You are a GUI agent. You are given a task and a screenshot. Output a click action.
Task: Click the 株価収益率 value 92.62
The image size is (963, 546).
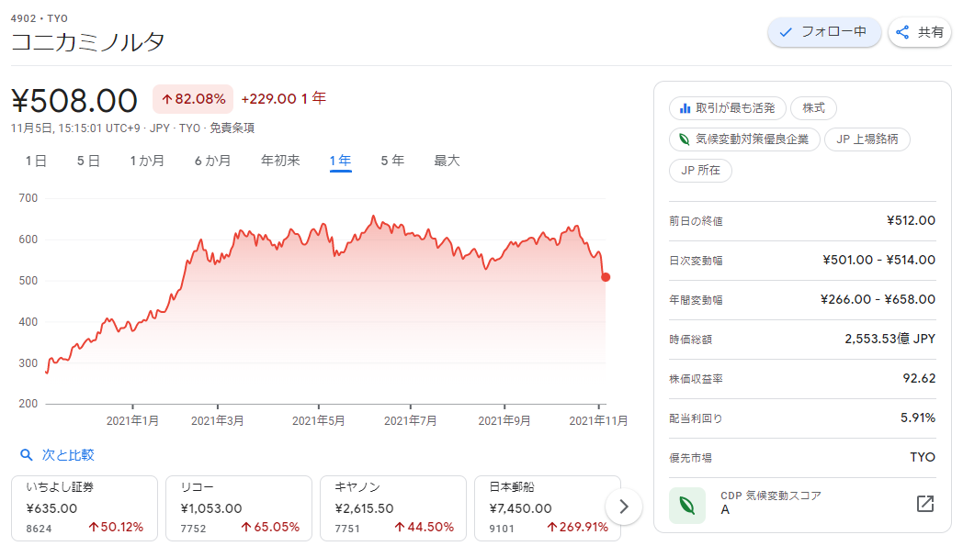click(919, 378)
